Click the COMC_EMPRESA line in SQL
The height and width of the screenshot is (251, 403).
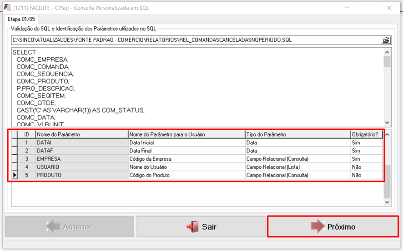[42, 60]
